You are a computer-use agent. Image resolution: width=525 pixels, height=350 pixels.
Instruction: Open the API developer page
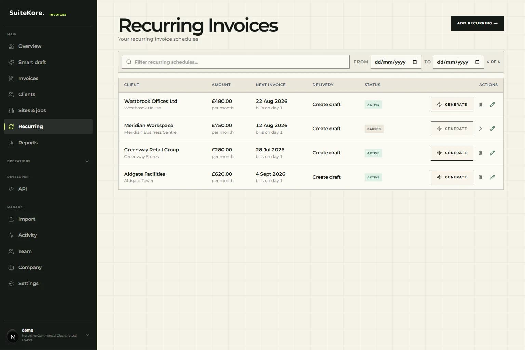click(48, 189)
